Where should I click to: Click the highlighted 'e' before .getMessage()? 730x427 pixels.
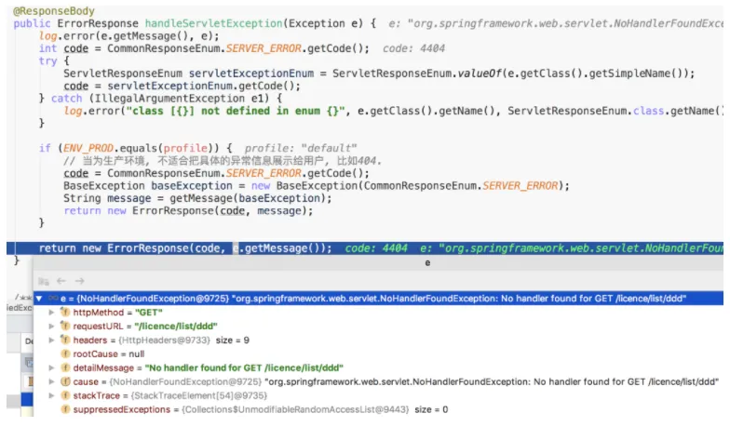click(236, 248)
